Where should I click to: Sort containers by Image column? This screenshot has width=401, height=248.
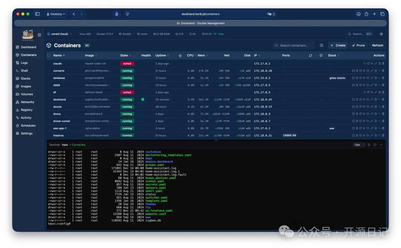click(91, 55)
